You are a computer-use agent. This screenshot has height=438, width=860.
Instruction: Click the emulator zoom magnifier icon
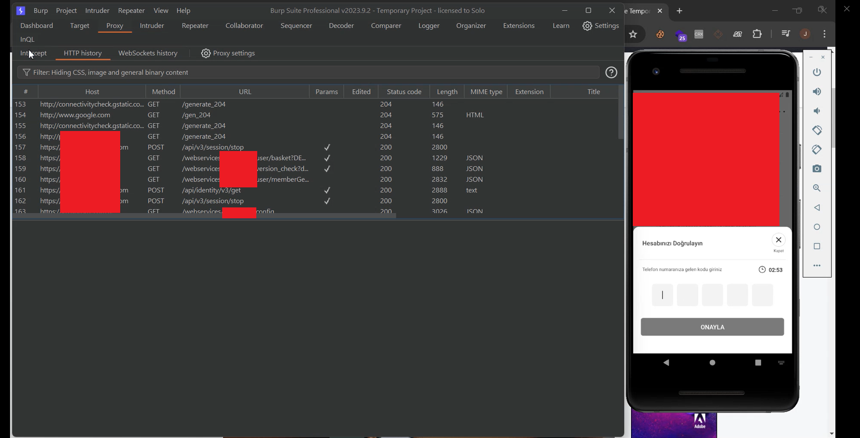tap(817, 188)
